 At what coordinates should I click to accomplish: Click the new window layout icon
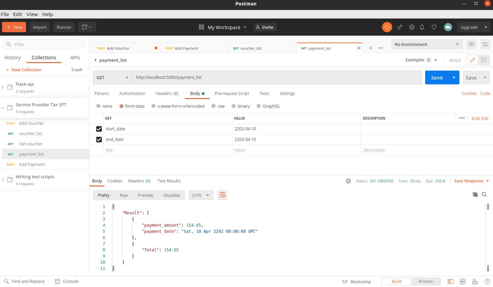pyautogui.click(x=87, y=27)
